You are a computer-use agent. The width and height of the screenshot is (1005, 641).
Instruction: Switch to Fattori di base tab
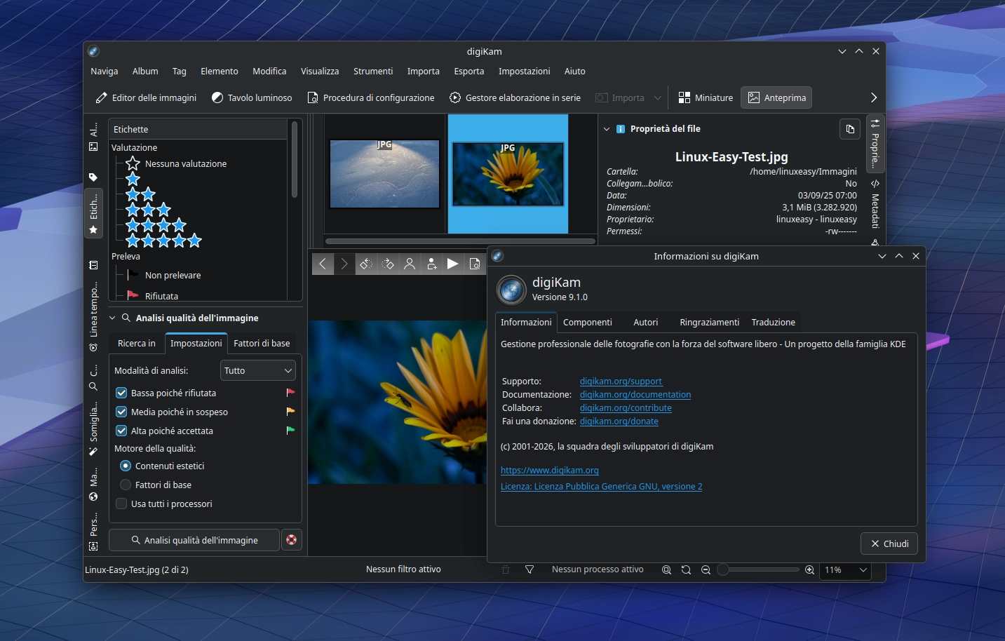pos(262,343)
